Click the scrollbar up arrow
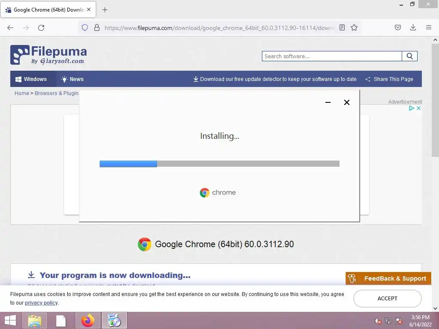 436,40
